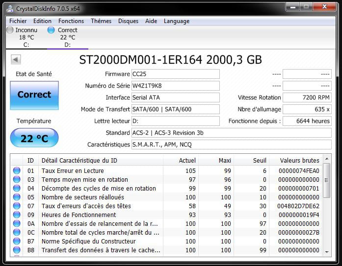The image size is (342, 266).
Task: Click the 22 °C temperature button
Action: pos(34,138)
